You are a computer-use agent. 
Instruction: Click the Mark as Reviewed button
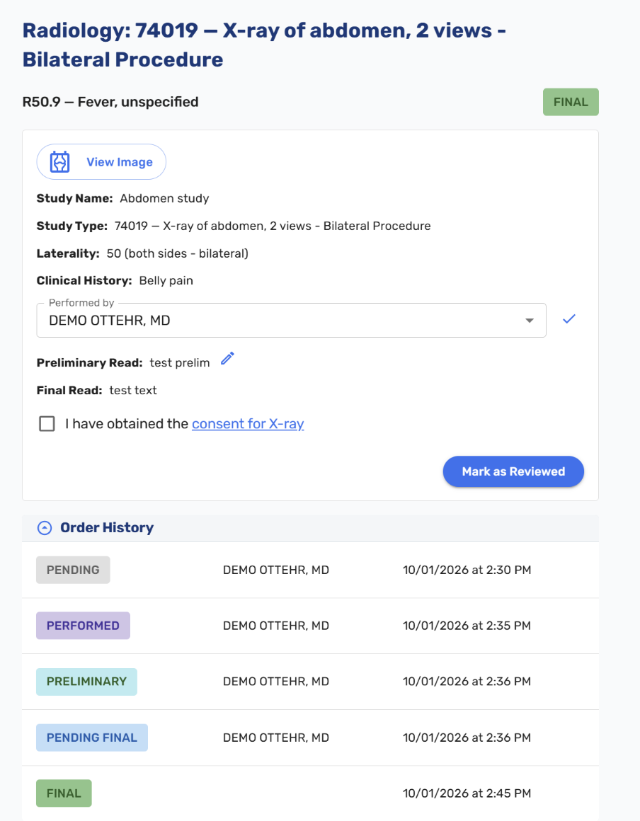513,471
